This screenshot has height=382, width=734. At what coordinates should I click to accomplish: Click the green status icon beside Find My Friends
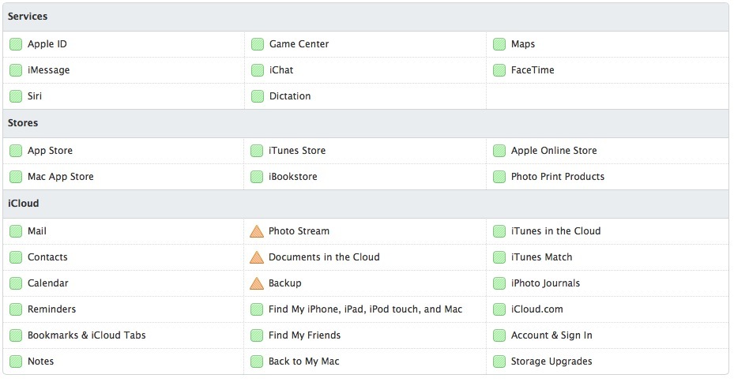pos(257,335)
